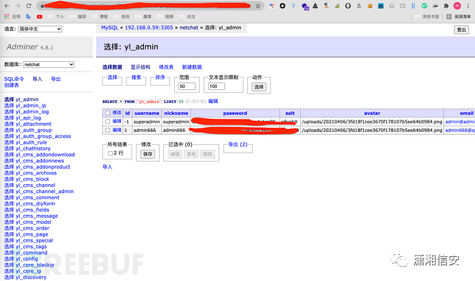This screenshot has height=281, width=475.
Task: Open Chrome's three-dot menu
Action: coord(468,5)
